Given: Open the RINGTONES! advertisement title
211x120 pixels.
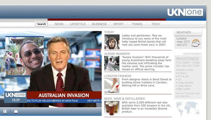Looking at the screenshot, I should (187, 59).
